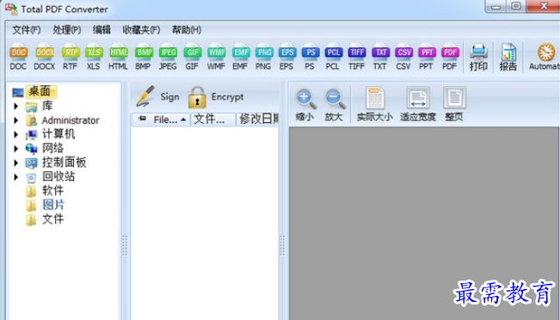Open the 帮助(H) menu

click(x=187, y=29)
